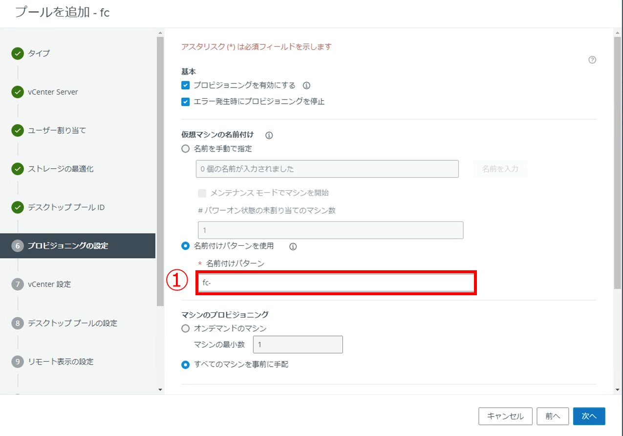Choose すべてのマシンを事前に手配 radio option
Screen dimensions: 623x436
pos(185,365)
